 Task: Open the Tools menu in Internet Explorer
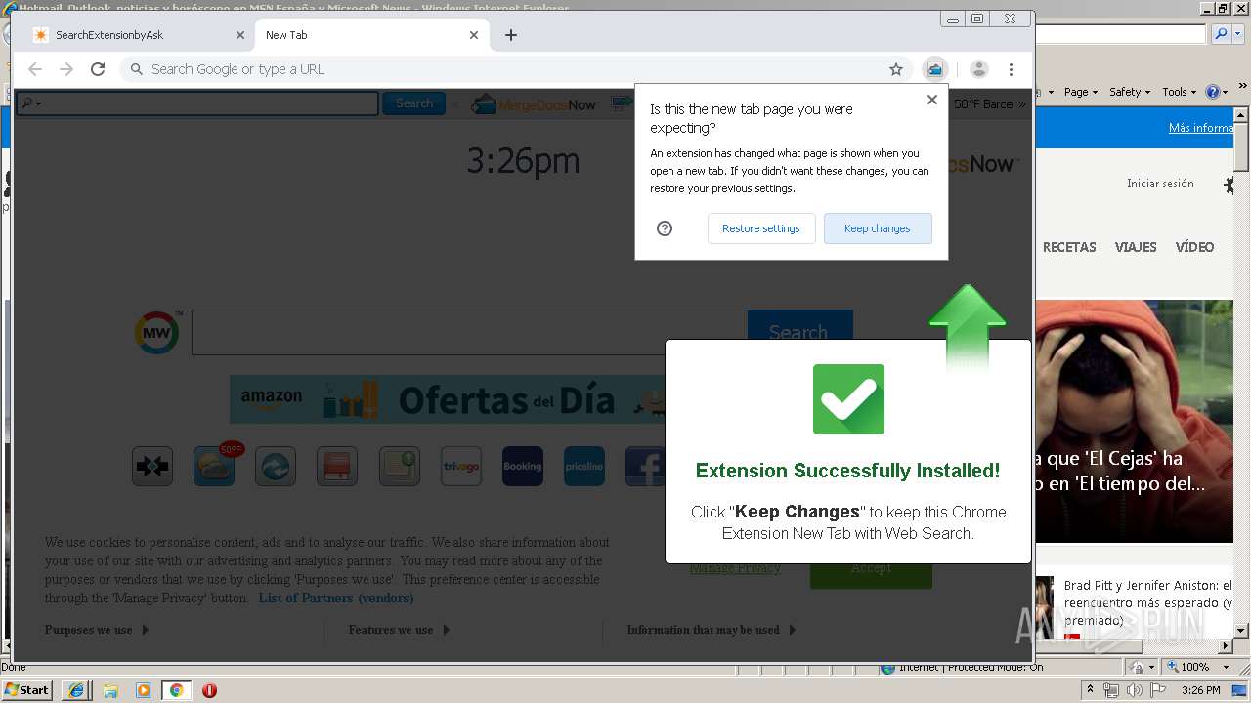(x=1180, y=92)
